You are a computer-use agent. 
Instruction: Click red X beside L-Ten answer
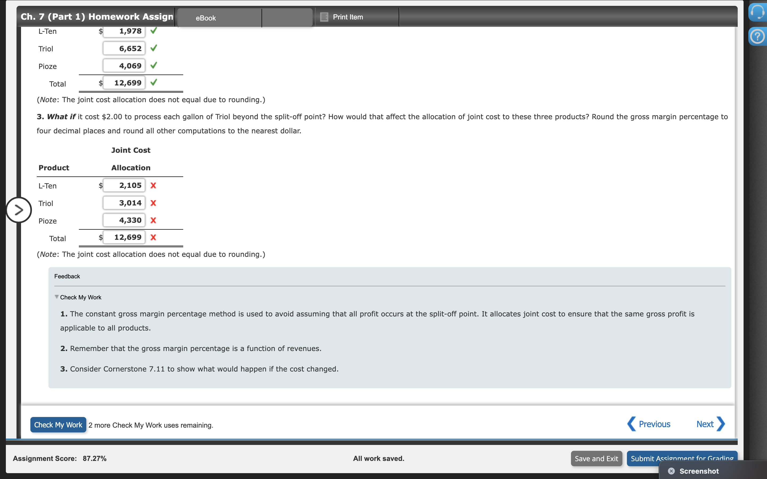pos(153,186)
